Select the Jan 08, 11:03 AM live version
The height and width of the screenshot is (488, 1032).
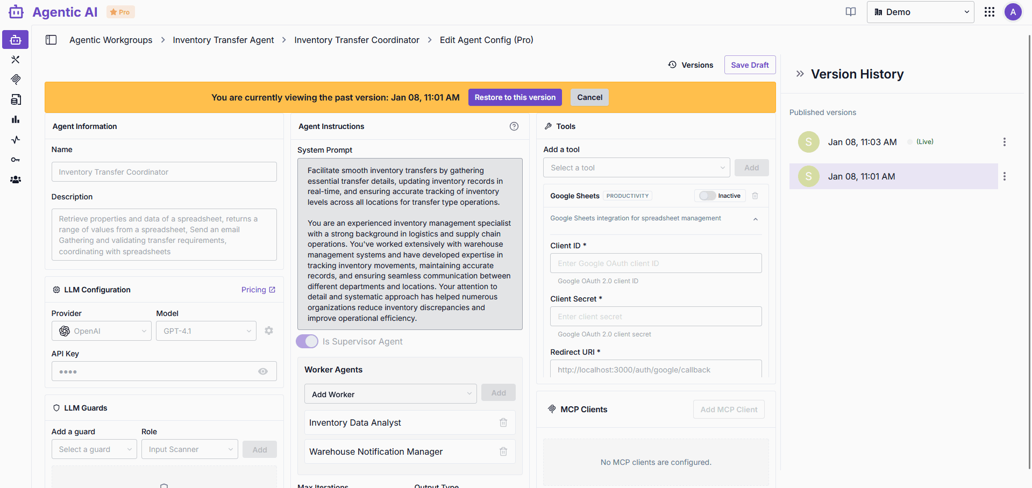coord(862,142)
